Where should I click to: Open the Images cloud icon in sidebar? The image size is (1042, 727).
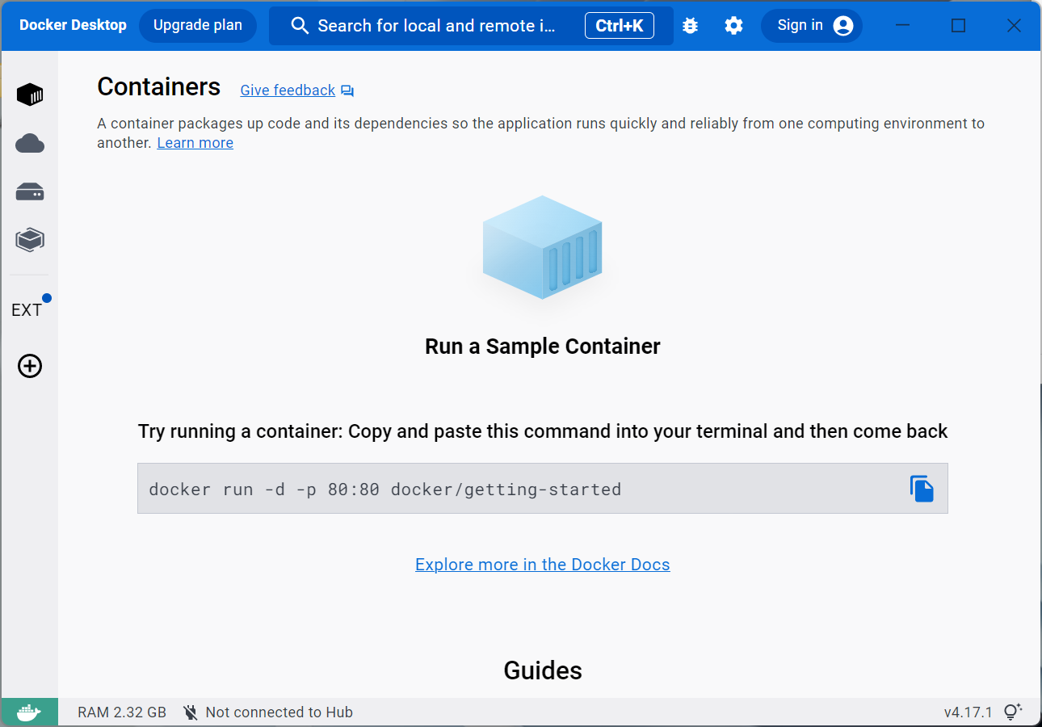coord(30,144)
